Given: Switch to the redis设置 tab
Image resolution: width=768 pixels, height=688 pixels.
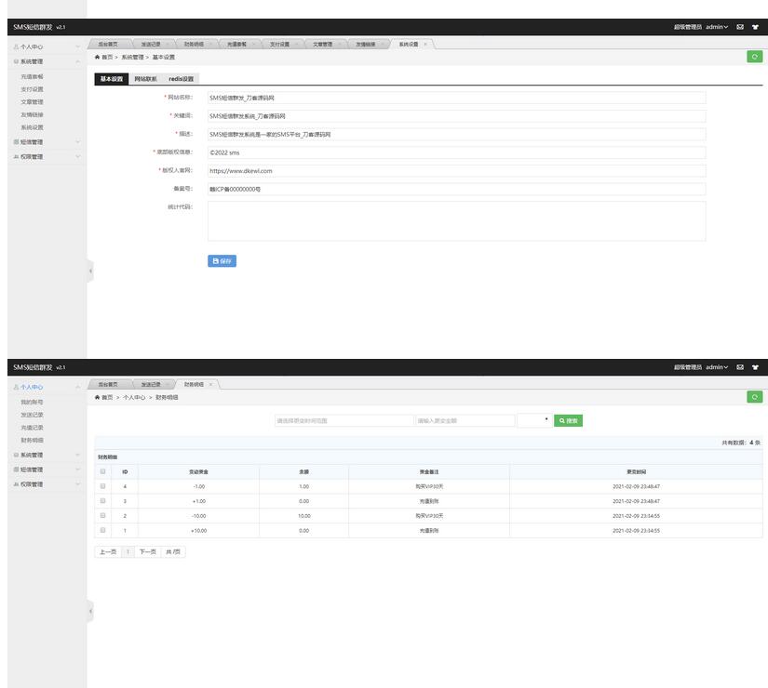Looking at the screenshot, I should tap(181, 79).
